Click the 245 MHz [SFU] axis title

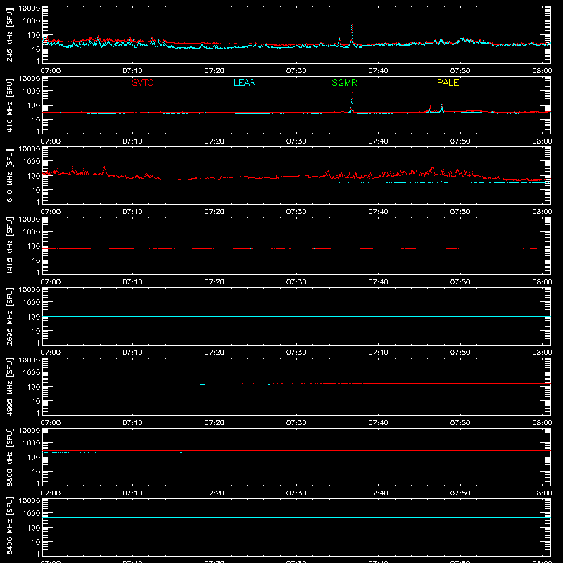tap(9, 34)
